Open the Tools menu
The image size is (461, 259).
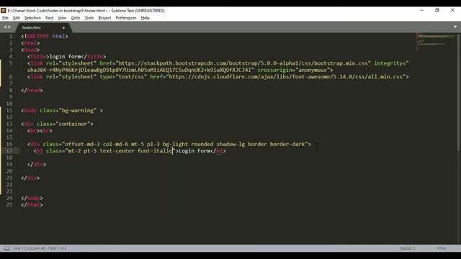[89, 18]
